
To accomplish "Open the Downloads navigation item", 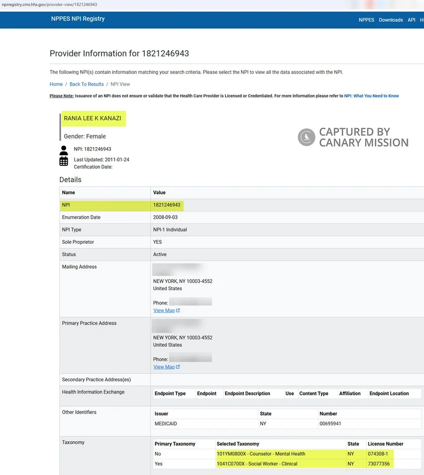I will pos(391,20).
